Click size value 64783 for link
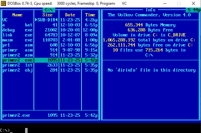This screenshot has height=133, width=201. click(51, 35)
